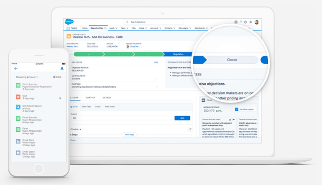
Task: Open the Presidio Tech account link
Action: (x=72, y=47)
